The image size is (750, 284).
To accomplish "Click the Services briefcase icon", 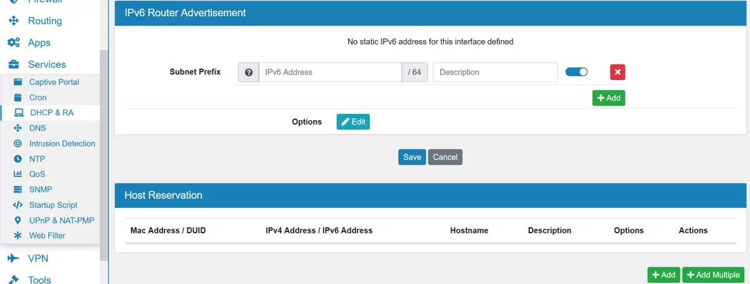I will [x=13, y=64].
